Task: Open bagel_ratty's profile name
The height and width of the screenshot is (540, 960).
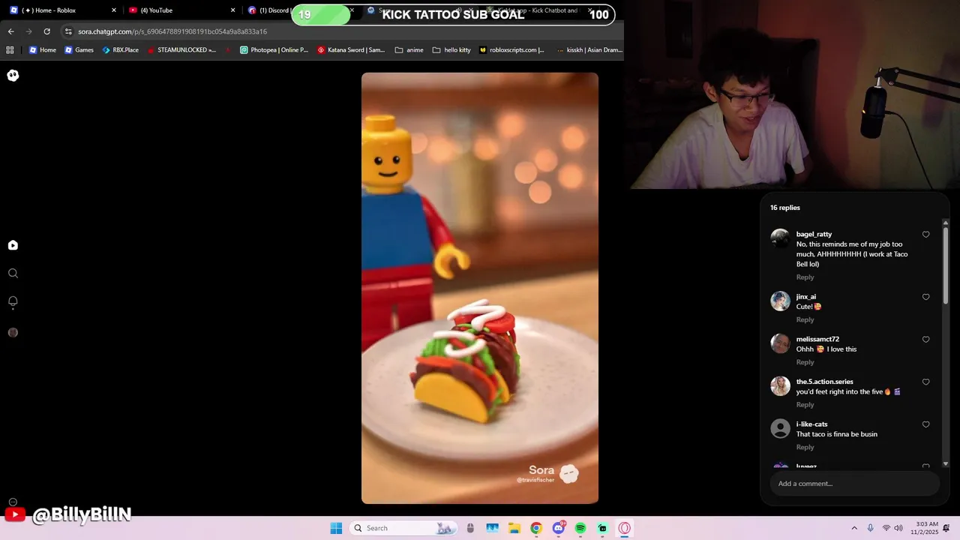Action: [814, 234]
